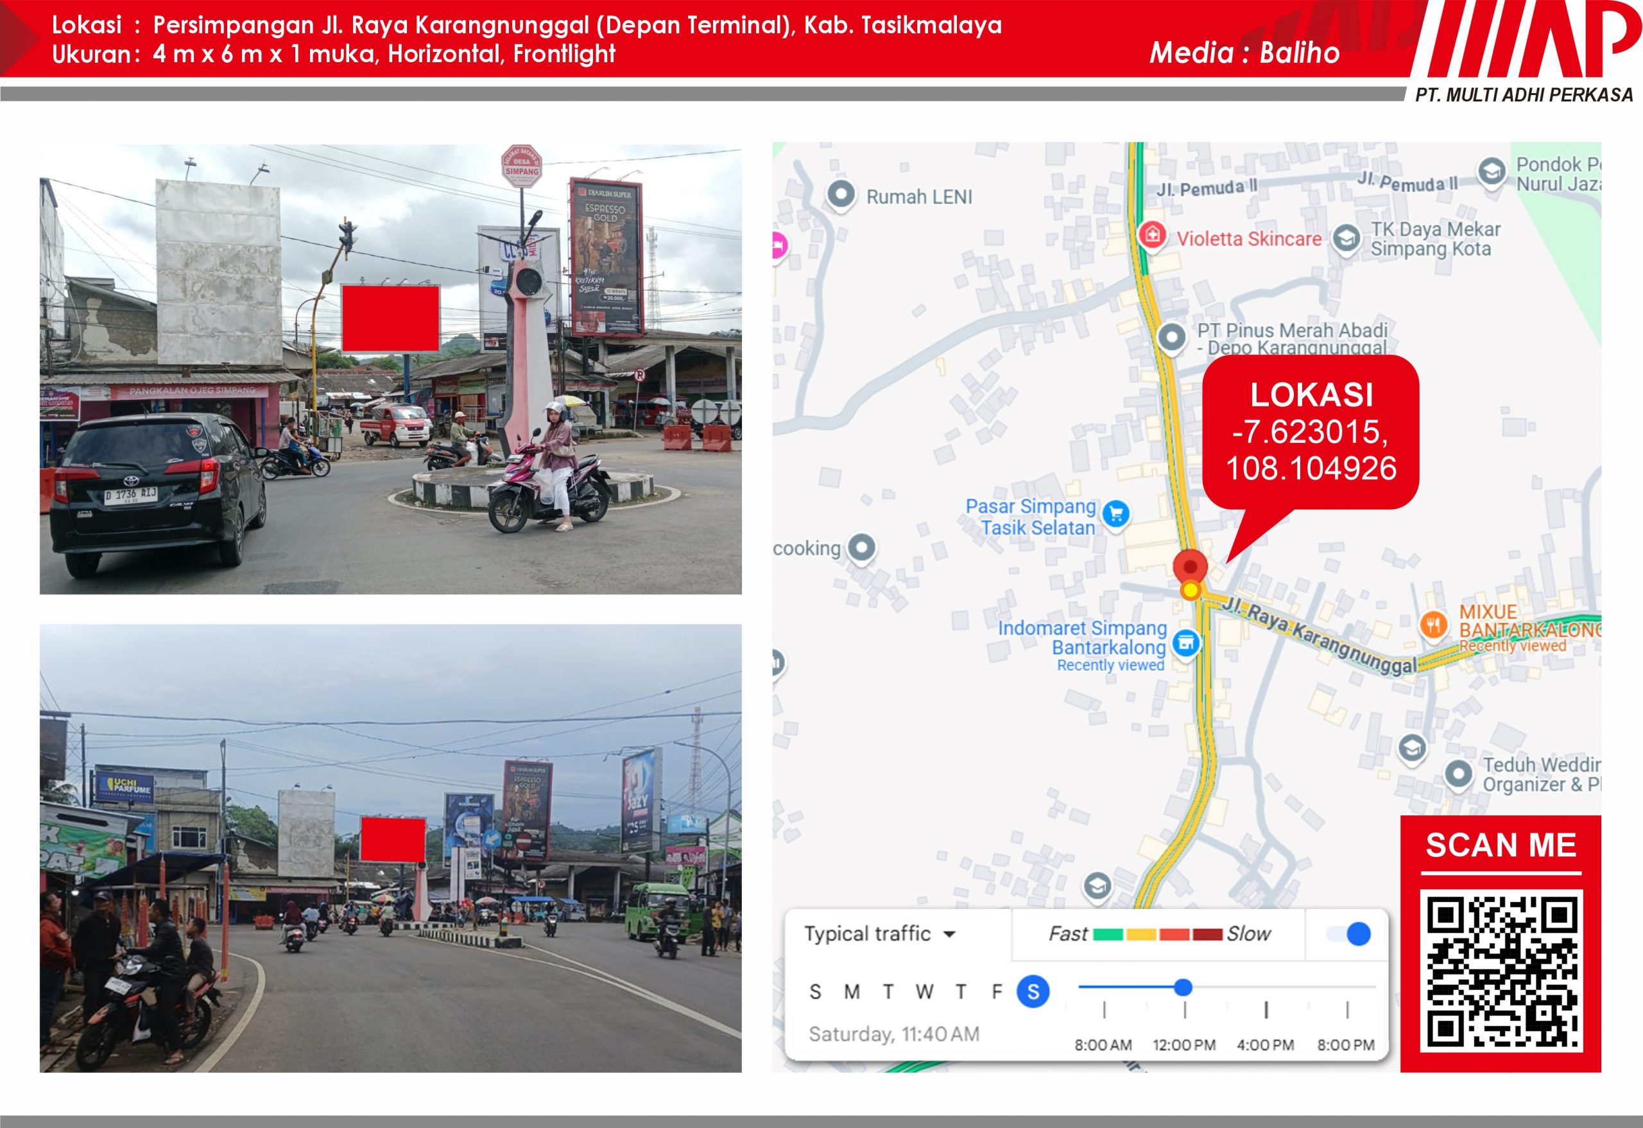This screenshot has width=1643, height=1128.
Task: Choose Wednesday in the traffic day selector
Action: tap(924, 991)
